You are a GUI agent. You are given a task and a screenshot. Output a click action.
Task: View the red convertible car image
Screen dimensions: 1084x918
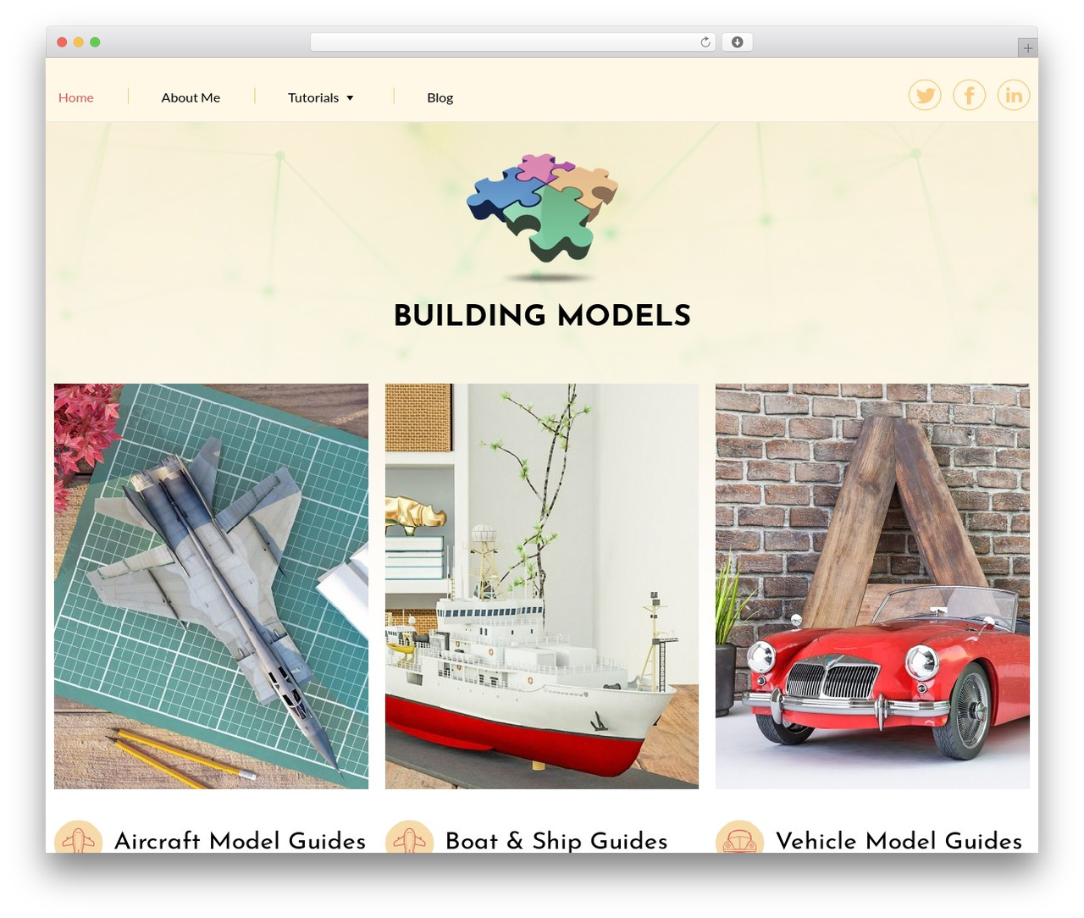872,586
